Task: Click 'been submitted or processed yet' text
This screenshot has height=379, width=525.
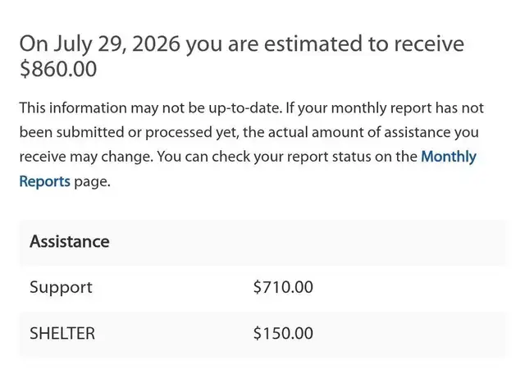Action: tap(130, 133)
